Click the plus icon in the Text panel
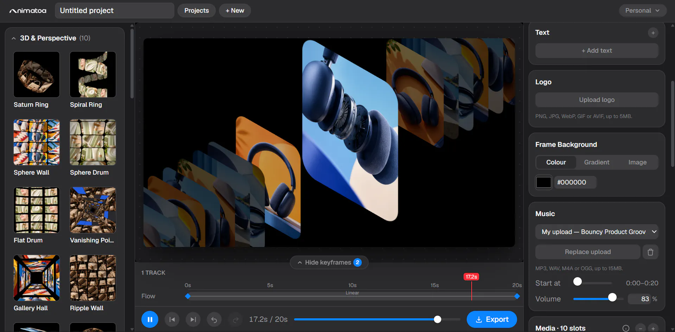This screenshot has height=332, width=675. [x=653, y=33]
